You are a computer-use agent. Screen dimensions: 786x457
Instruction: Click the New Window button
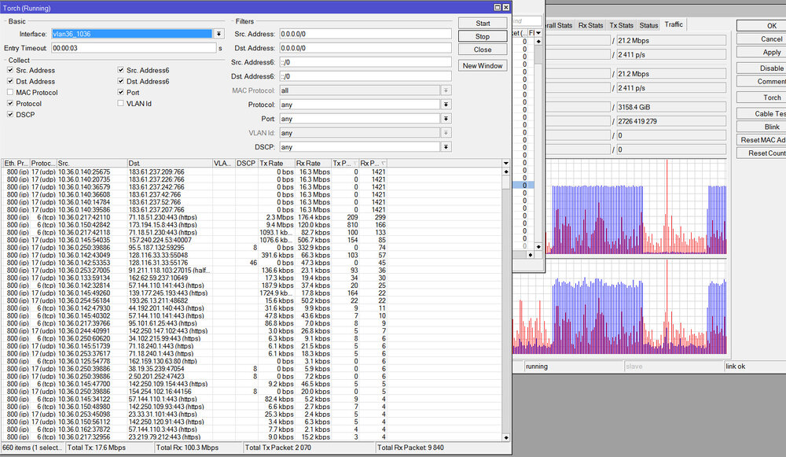483,65
